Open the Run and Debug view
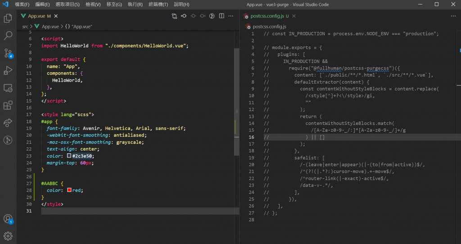The image size is (461, 244). (x=8, y=70)
